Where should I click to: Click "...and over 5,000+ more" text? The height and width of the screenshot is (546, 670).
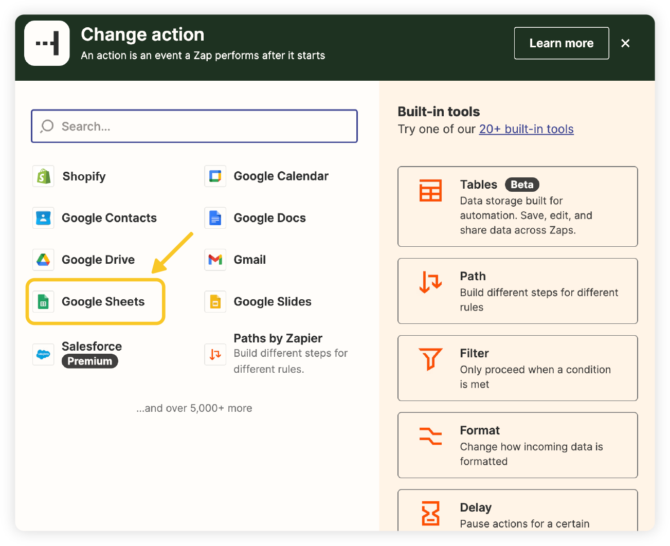point(194,408)
